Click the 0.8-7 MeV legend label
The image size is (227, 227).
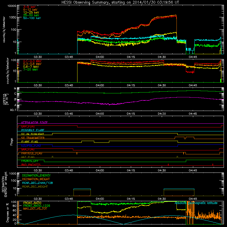pyautogui.click(x=31, y=67)
